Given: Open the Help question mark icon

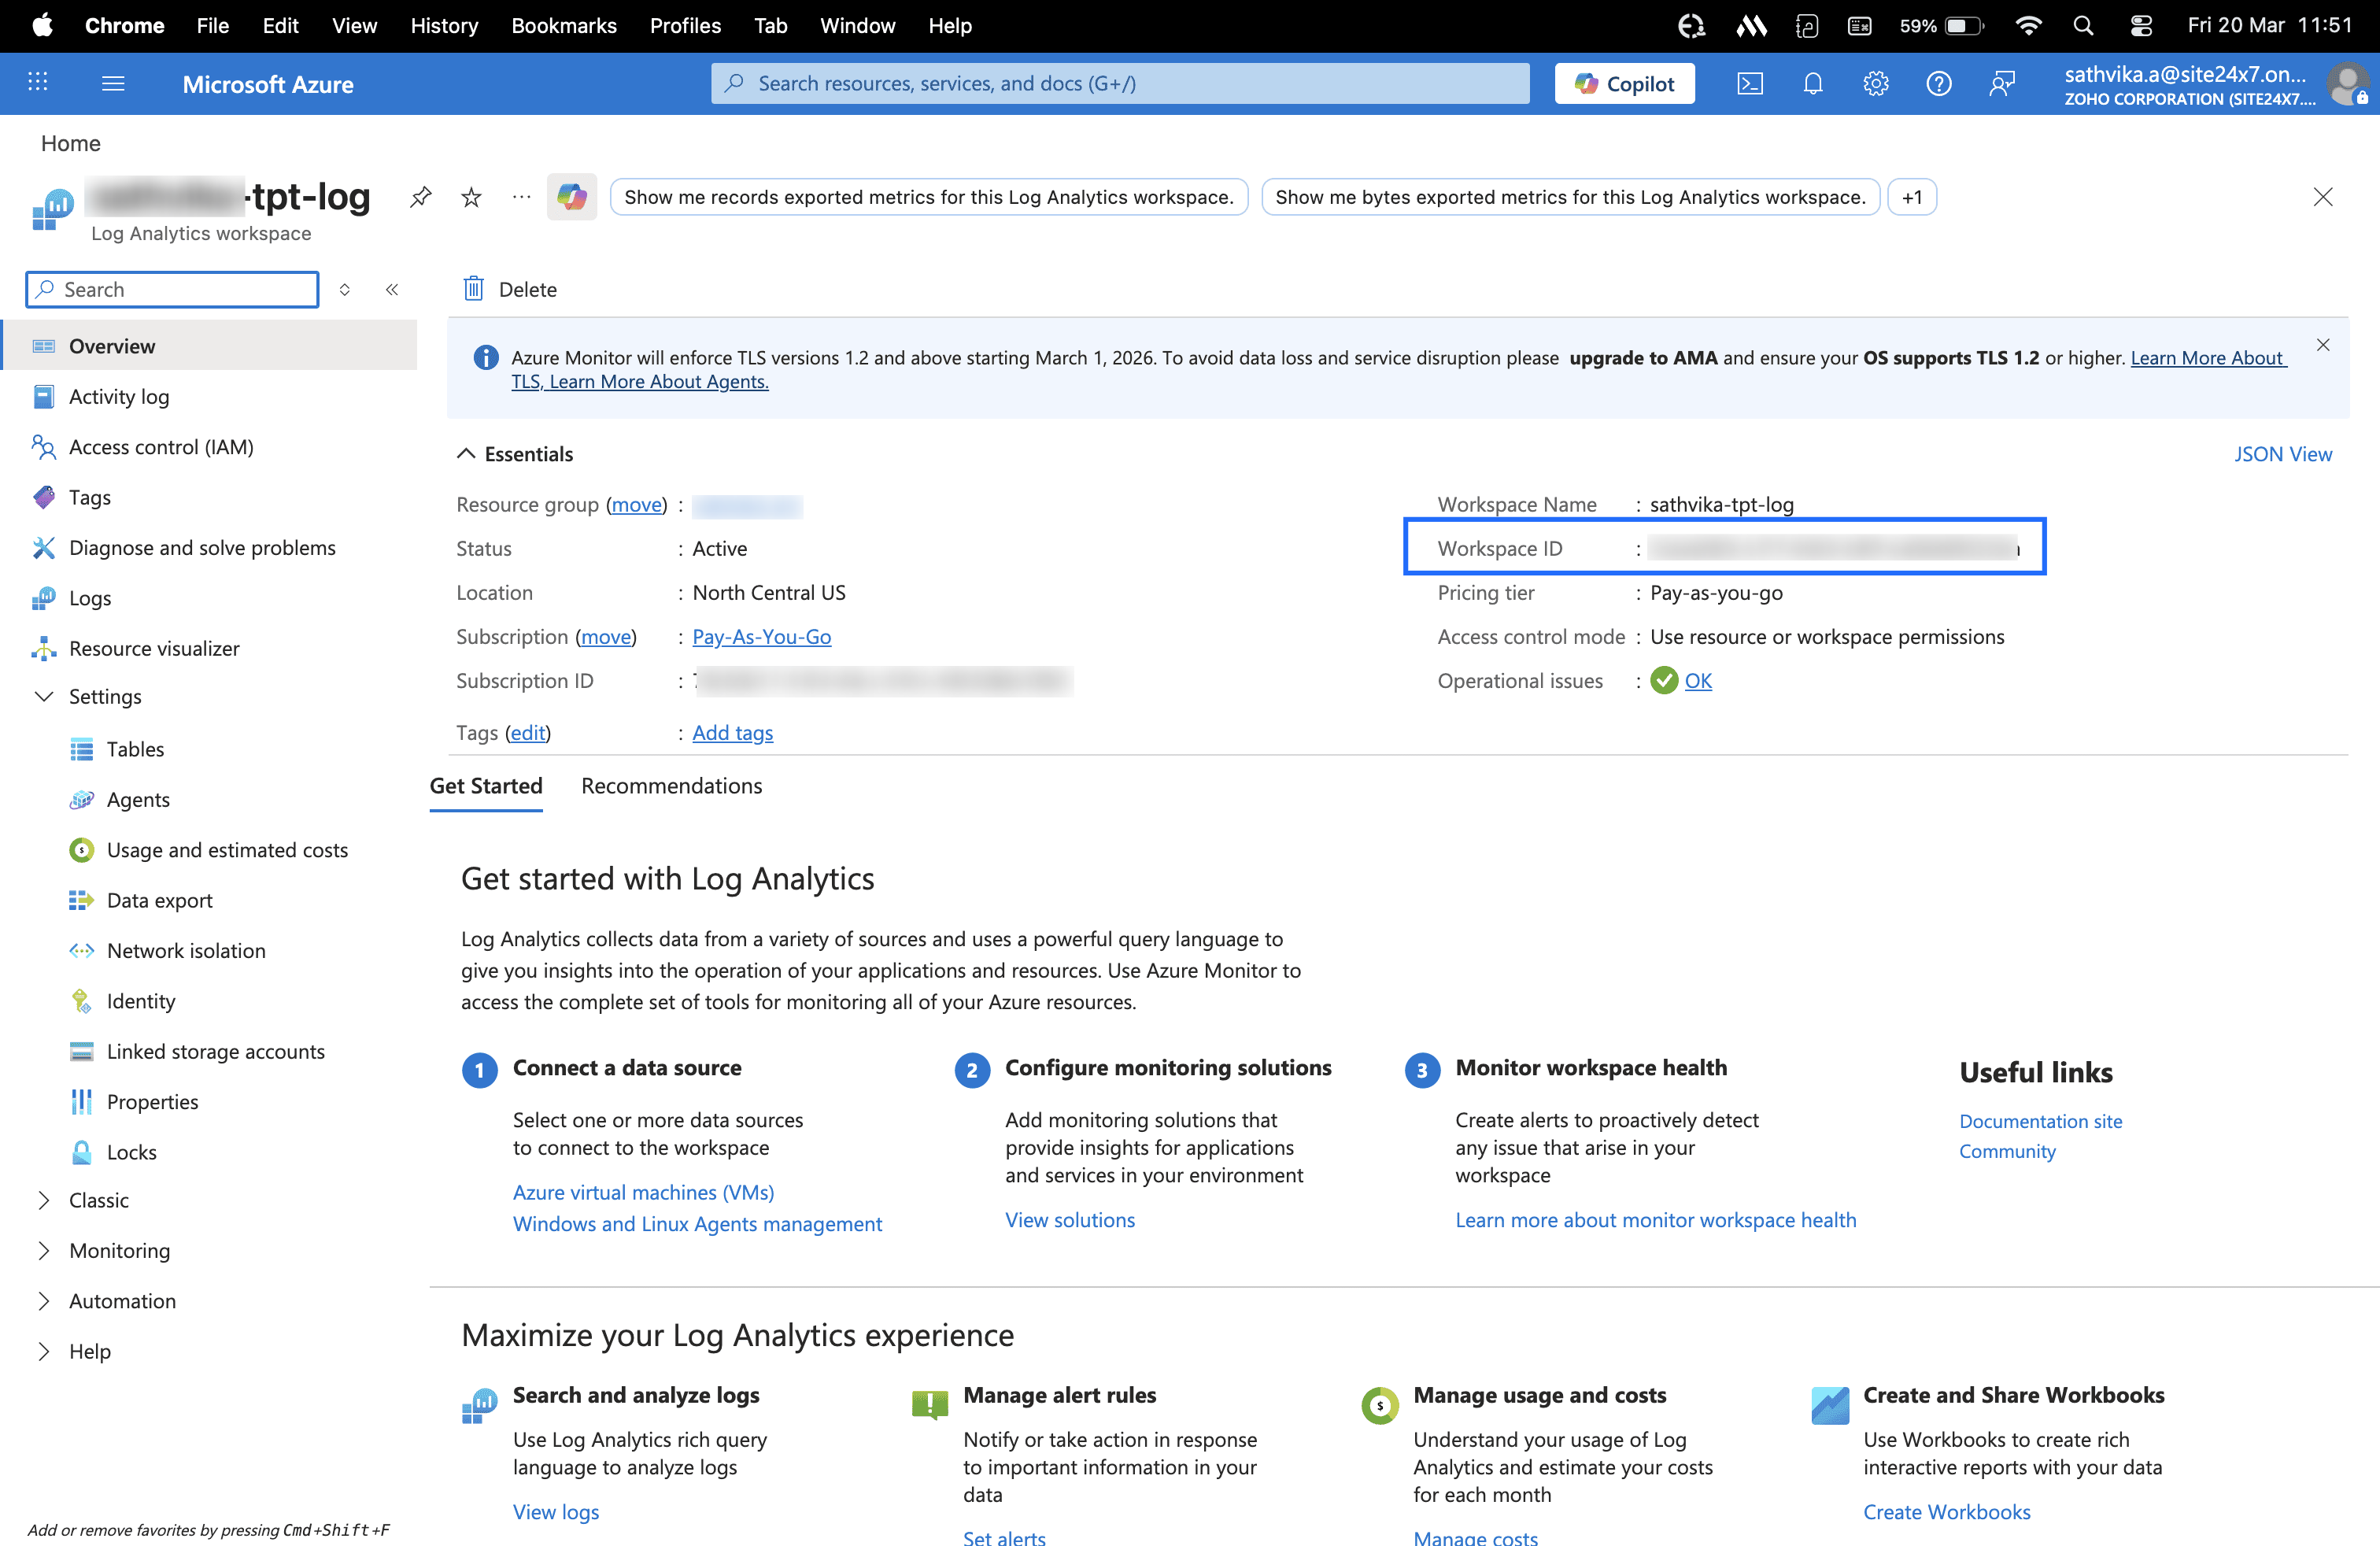Looking at the screenshot, I should (1939, 84).
